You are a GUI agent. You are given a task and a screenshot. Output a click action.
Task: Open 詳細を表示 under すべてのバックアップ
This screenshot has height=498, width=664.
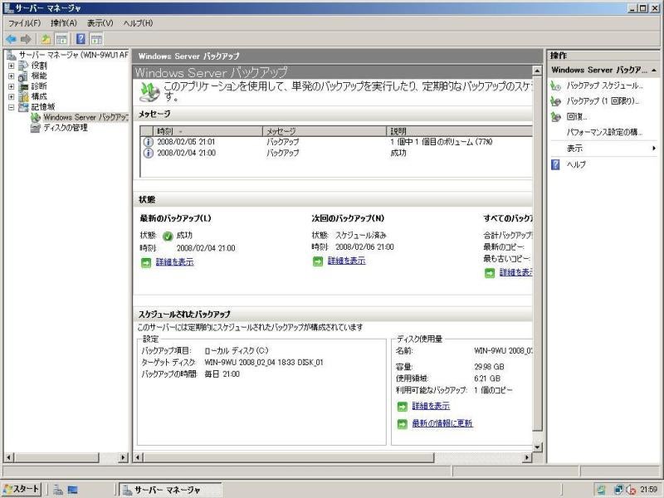515,272
